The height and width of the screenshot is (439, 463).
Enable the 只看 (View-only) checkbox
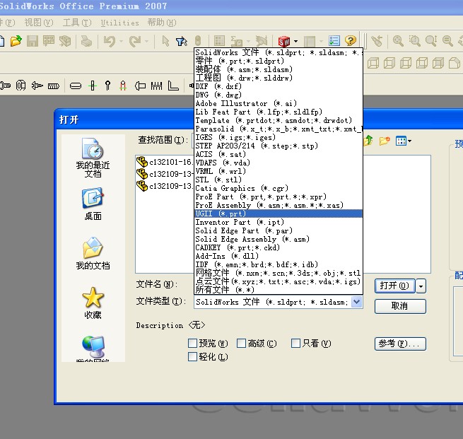pos(295,343)
